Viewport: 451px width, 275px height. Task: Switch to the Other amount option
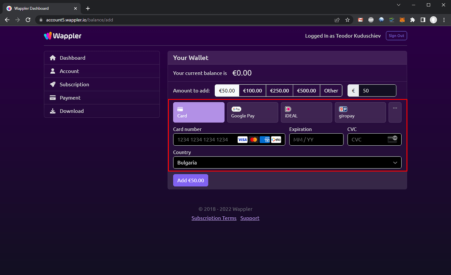coord(331,90)
